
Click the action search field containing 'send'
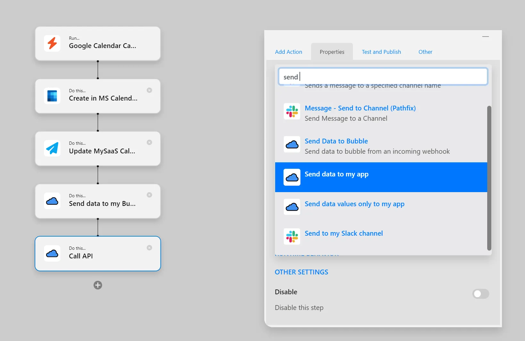coord(383,77)
